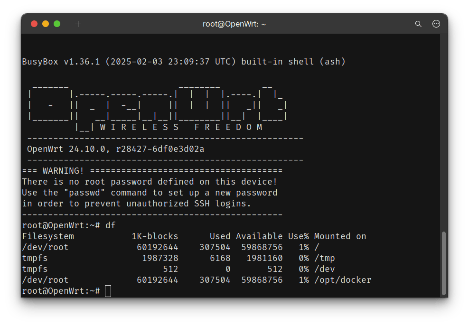The width and height of the screenshot is (469, 326).
Task: Open the more options ellipsis icon
Action: tap(436, 24)
